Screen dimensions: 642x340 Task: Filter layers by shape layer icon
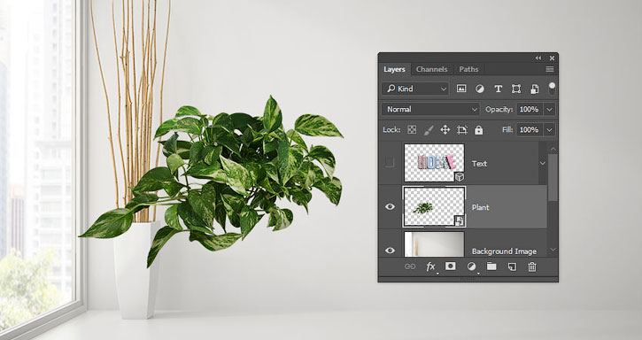[516, 89]
